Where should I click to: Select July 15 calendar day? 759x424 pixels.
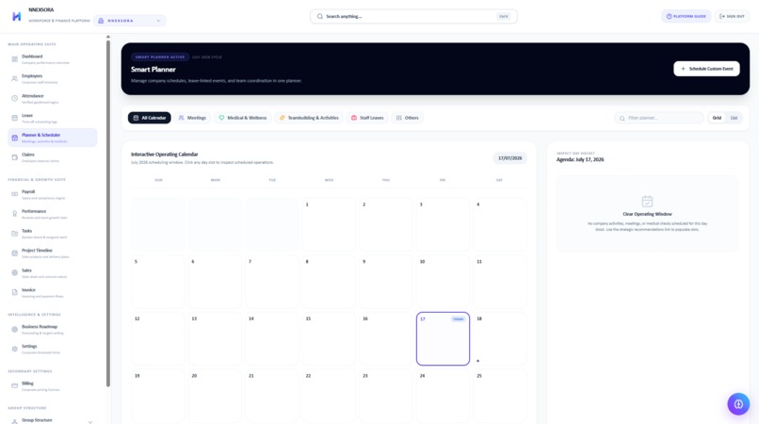[329, 338]
